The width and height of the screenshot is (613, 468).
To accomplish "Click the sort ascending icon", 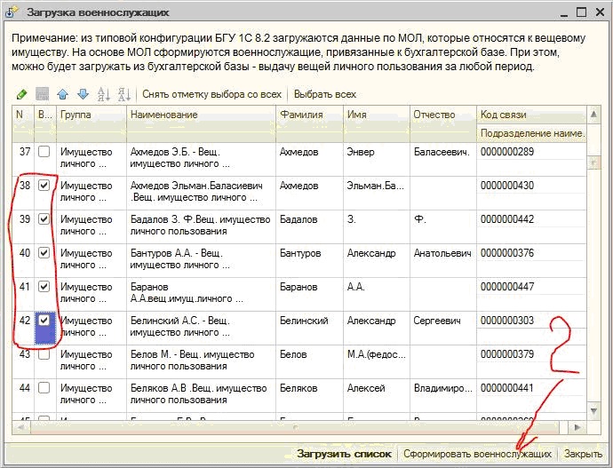I will coord(104,94).
